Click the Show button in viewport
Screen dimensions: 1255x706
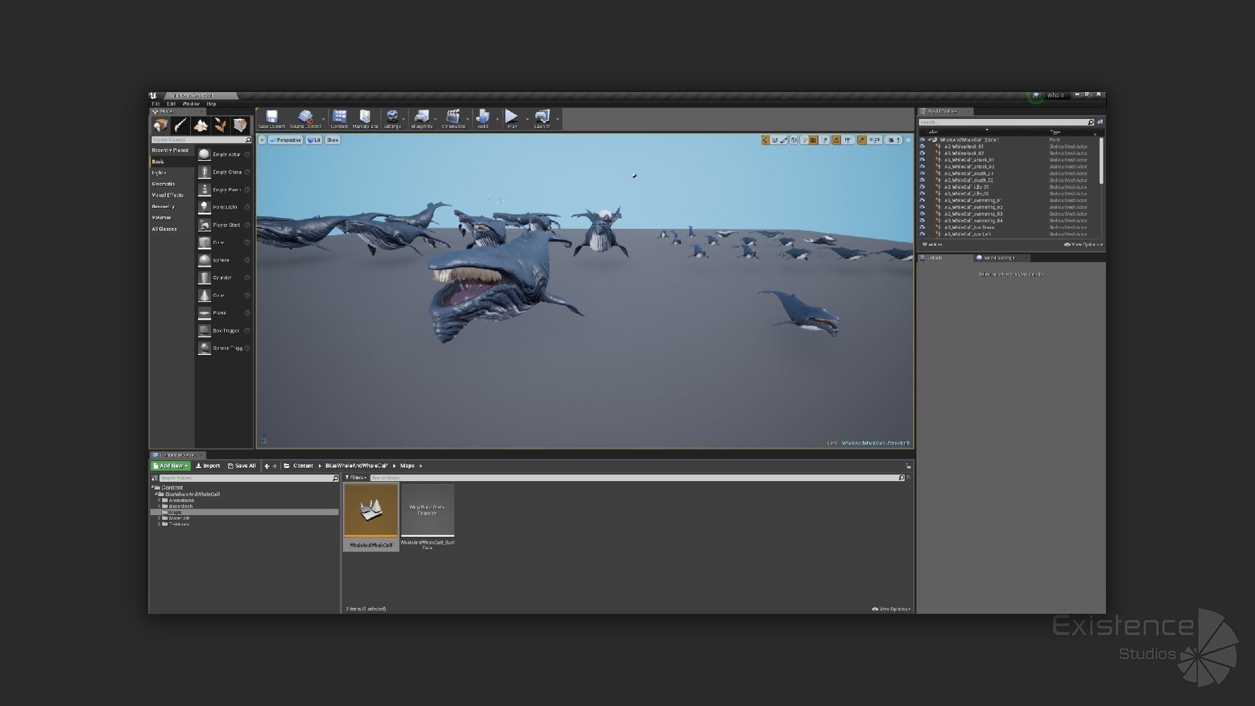(x=333, y=140)
